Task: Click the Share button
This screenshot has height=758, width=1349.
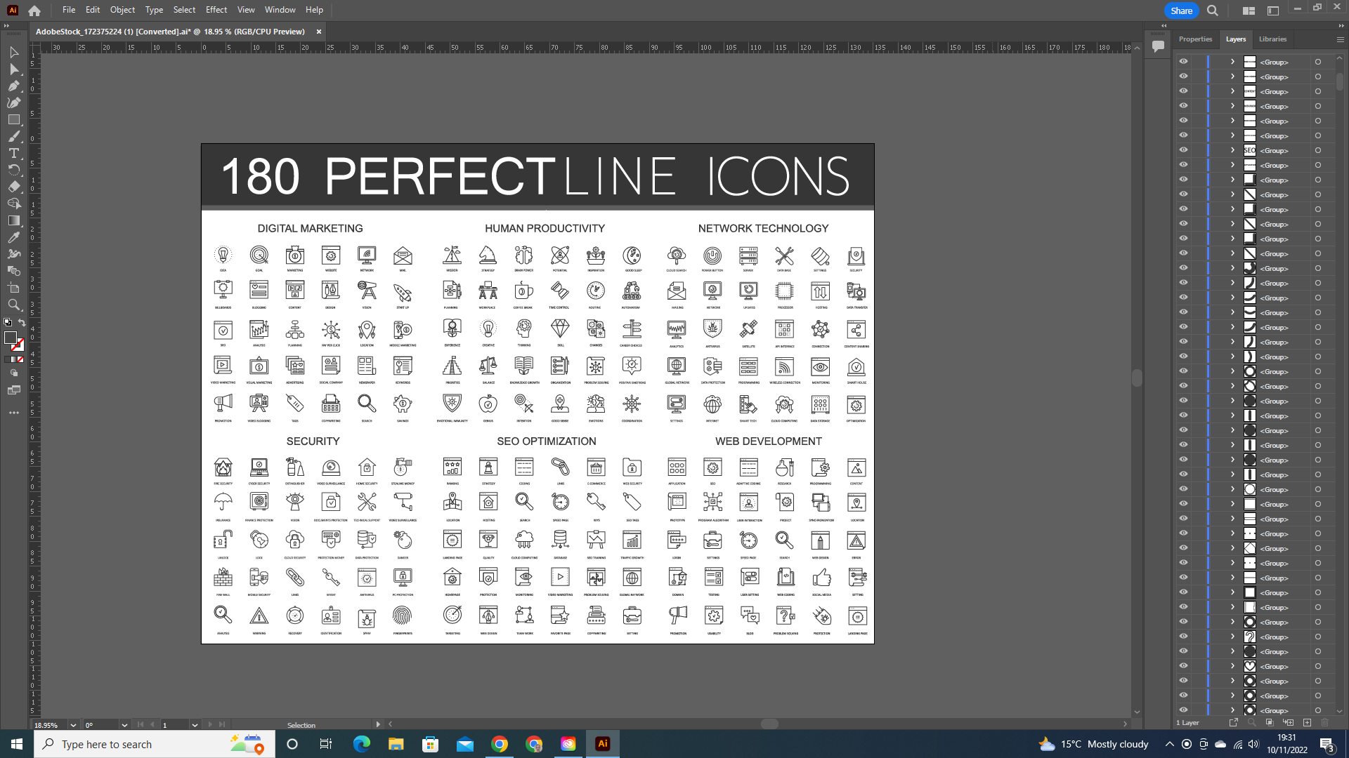Action: (1181, 11)
